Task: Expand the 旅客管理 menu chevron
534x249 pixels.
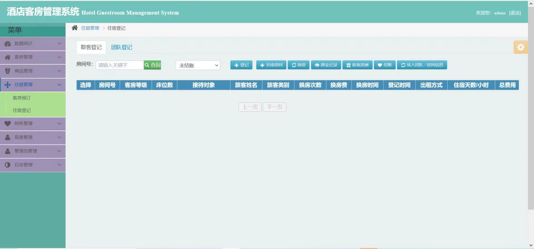Action: tap(59, 137)
